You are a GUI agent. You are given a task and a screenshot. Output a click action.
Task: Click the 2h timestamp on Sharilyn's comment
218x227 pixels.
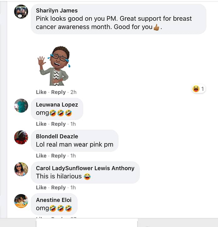(x=73, y=92)
